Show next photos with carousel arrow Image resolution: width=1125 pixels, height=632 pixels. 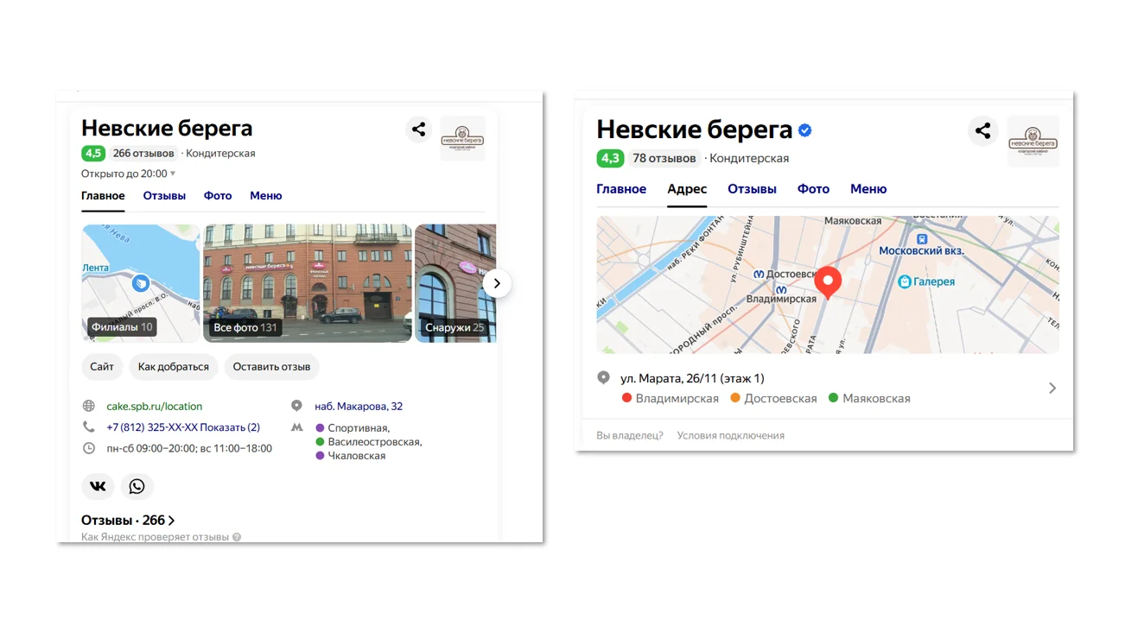(497, 283)
